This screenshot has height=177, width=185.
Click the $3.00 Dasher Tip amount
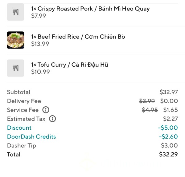(x=169, y=145)
